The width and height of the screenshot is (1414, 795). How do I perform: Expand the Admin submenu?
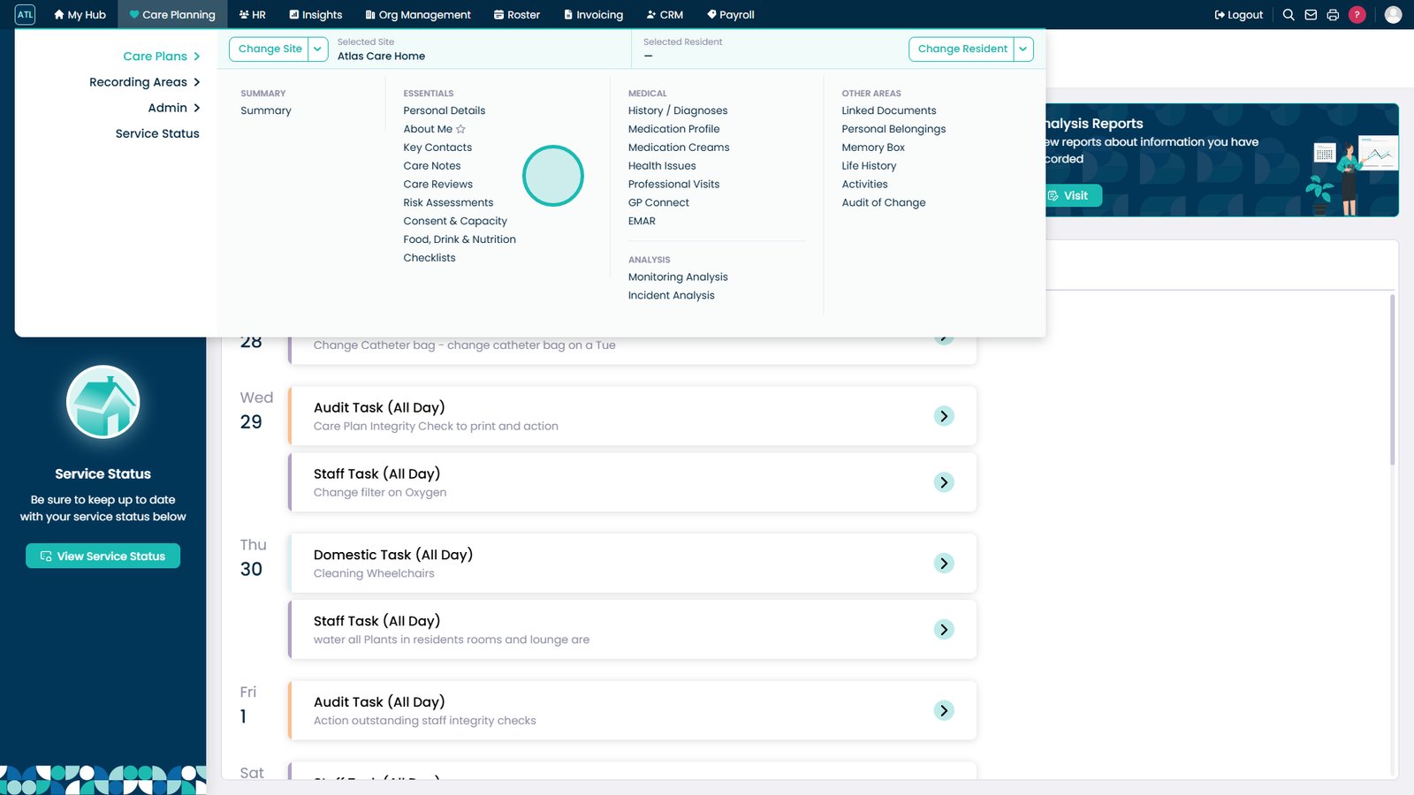tap(174, 108)
